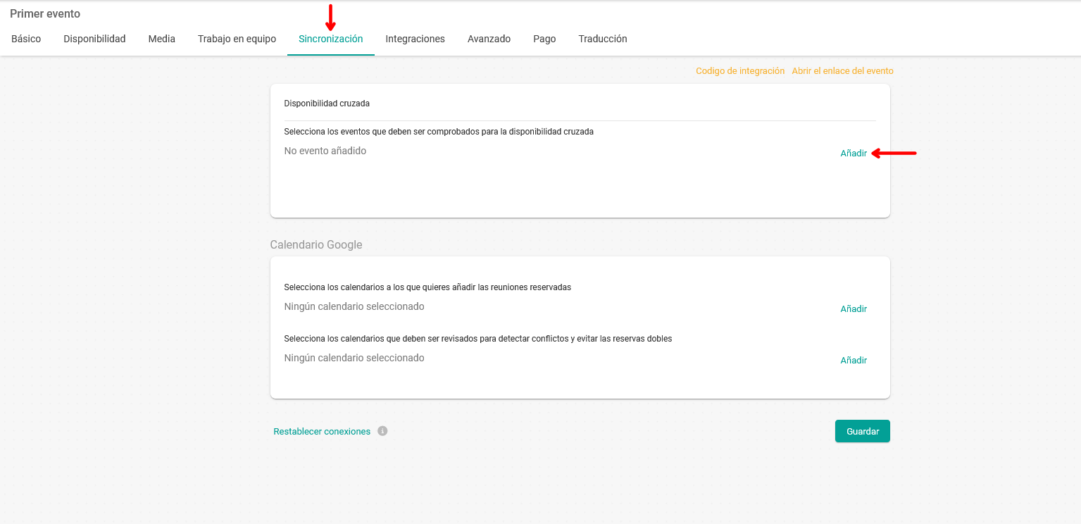
Task: Open Abrir el enlace del evento link
Action: (x=842, y=71)
